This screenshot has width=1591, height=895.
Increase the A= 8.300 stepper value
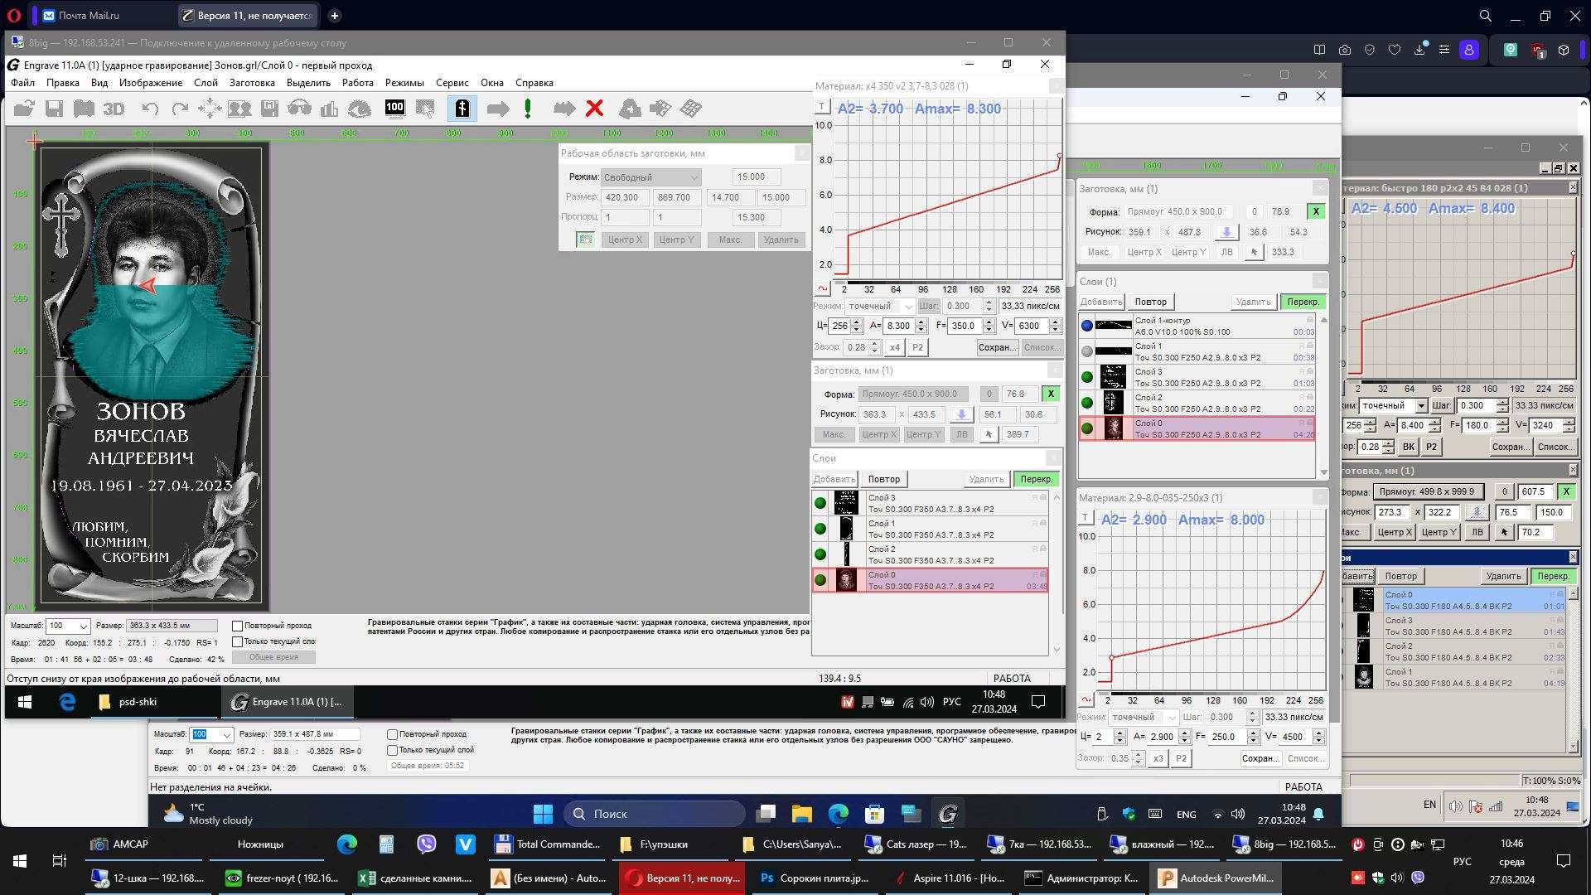pyautogui.click(x=921, y=322)
